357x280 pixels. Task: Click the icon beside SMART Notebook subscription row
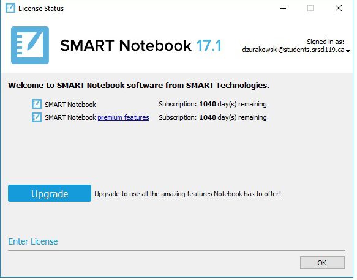(x=36, y=104)
